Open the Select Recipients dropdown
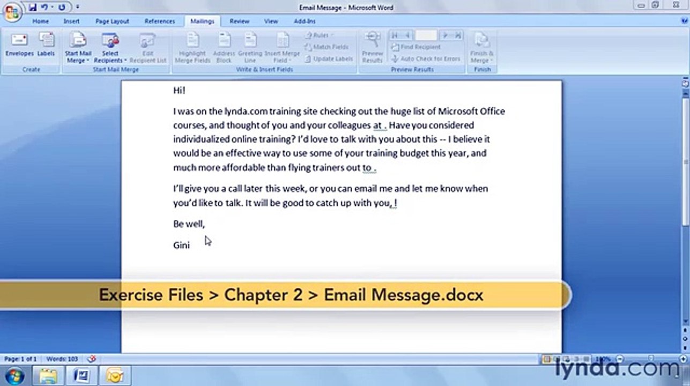 point(110,48)
